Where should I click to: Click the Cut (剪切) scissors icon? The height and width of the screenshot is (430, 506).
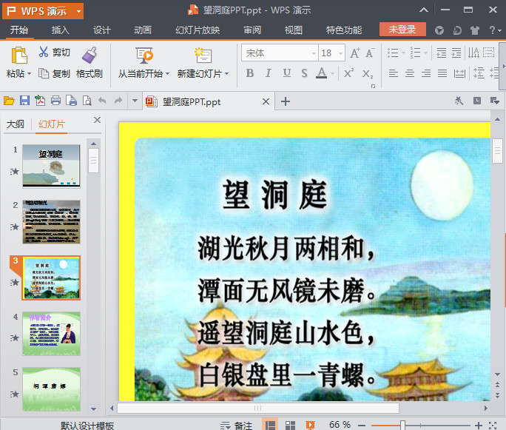(43, 53)
